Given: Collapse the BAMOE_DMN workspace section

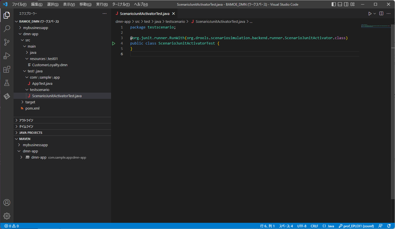Looking at the screenshot, I should (62, 21).
